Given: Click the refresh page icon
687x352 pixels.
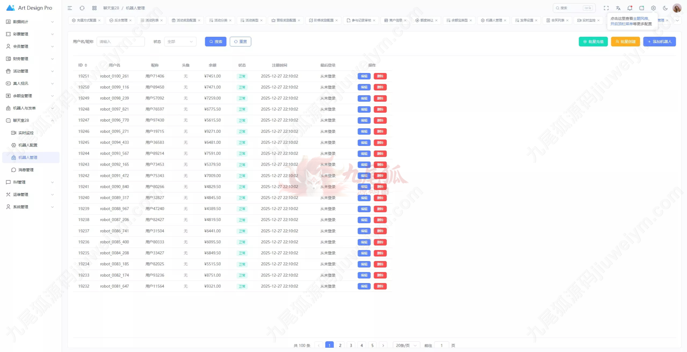Looking at the screenshot, I should (x=82, y=8).
